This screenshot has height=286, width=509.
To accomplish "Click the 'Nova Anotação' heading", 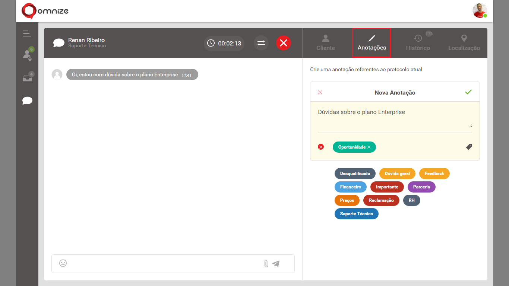I will point(395,92).
